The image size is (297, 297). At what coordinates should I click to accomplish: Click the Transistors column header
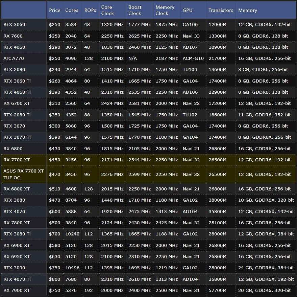(x=221, y=10)
